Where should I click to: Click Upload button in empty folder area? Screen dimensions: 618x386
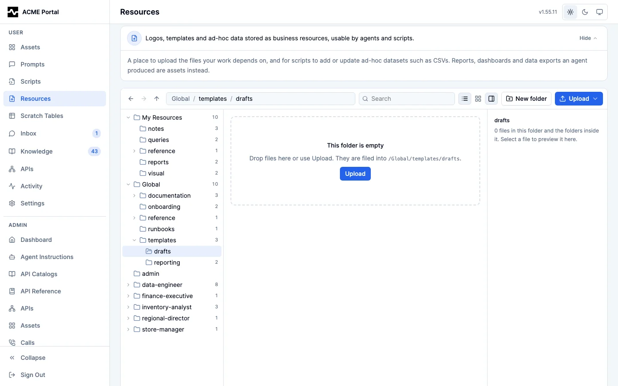tap(355, 174)
